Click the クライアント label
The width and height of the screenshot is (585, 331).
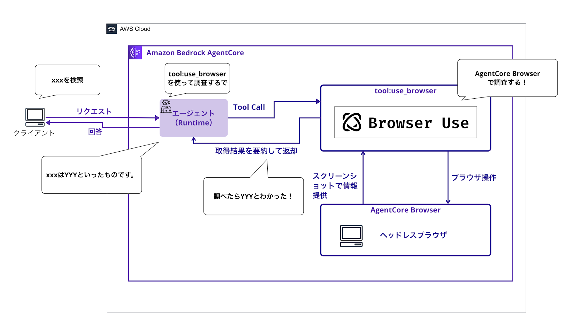coord(34,133)
